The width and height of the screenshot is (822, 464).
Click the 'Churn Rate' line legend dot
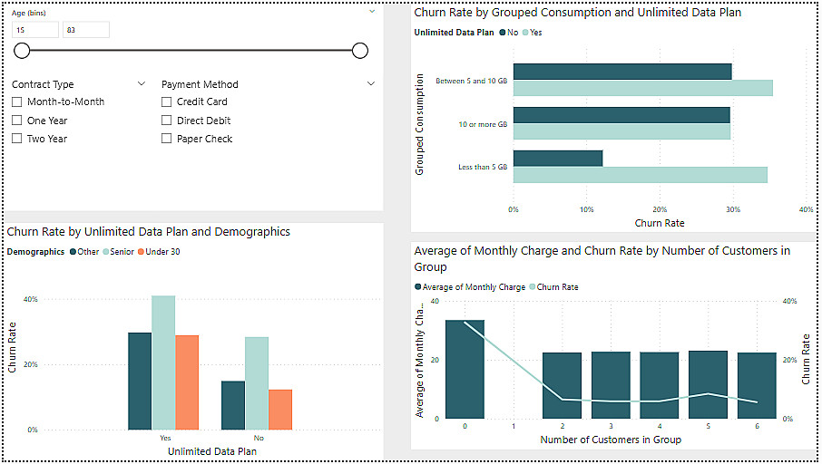click(x=533, y=287)
